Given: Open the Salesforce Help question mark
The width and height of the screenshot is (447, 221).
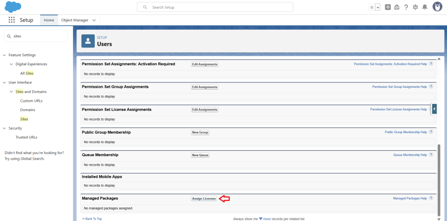Looking at the screenshot, I should tap(406, 7).
